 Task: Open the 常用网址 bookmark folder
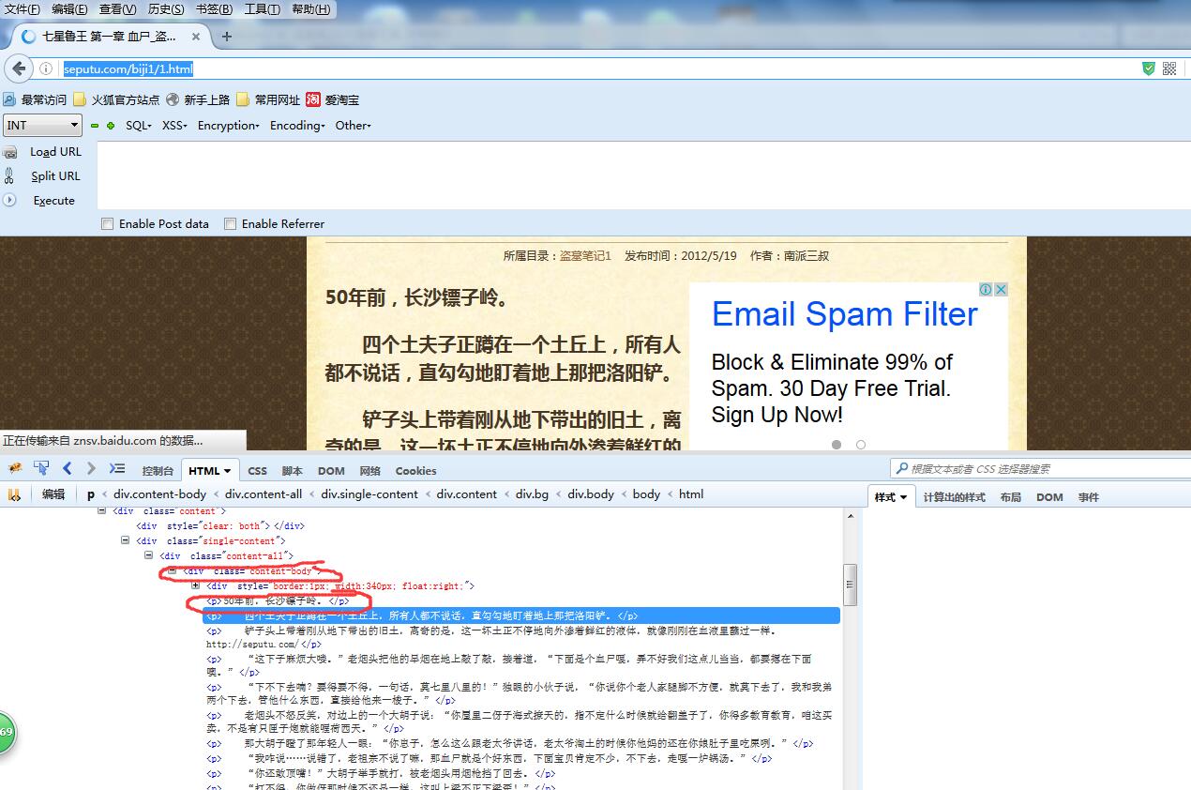pos(268,99)
